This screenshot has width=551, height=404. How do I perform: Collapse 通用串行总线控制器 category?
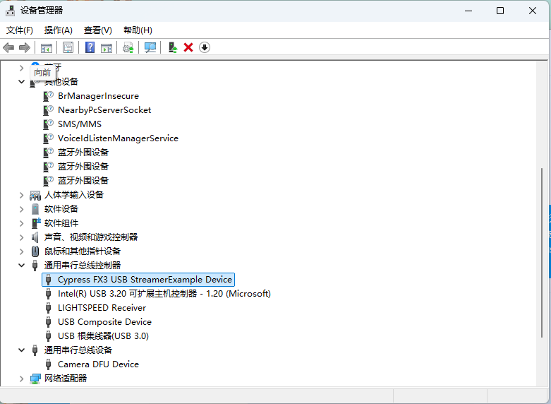pyautogui.click(x=21, y=266)
